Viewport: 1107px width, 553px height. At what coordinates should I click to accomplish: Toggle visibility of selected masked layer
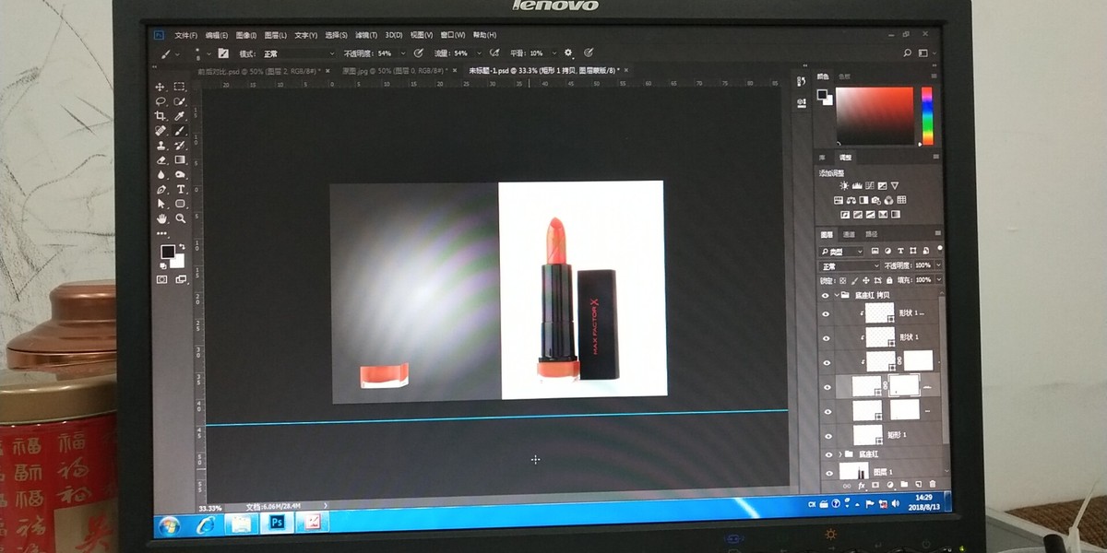click(826, 387)
